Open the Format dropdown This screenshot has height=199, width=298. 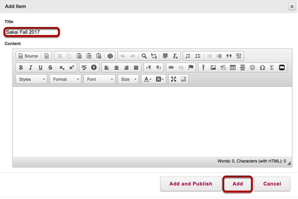click(x=65, y=79)
